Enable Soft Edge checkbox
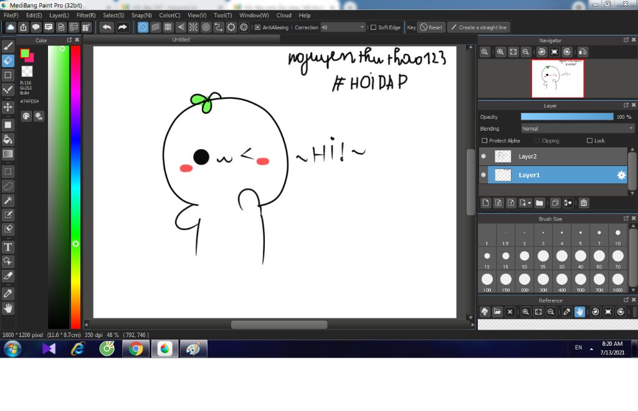 pyautogui.click(x=373, y=27)
